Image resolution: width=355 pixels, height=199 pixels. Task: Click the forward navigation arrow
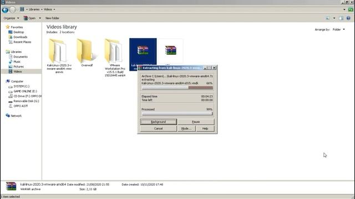13,10
